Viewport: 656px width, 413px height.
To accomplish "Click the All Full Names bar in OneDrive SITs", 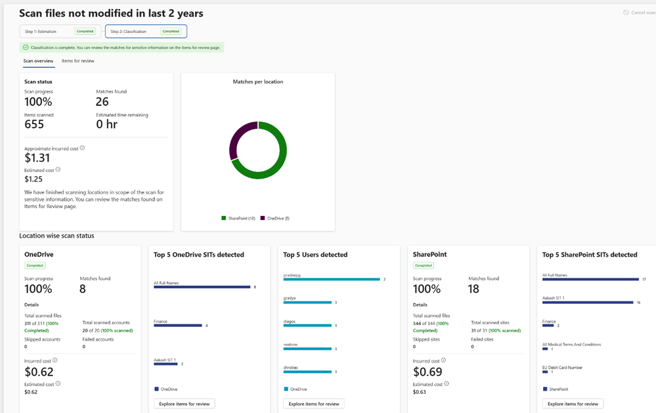I will click(x=202, y=287).
